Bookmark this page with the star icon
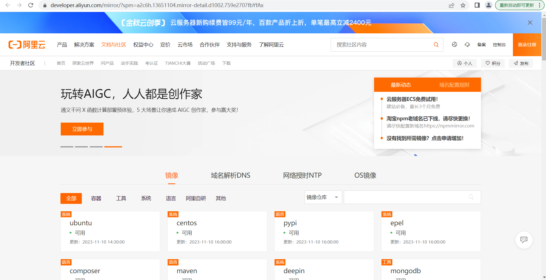This screenshot has width=546, height=280. click(463, 5)
